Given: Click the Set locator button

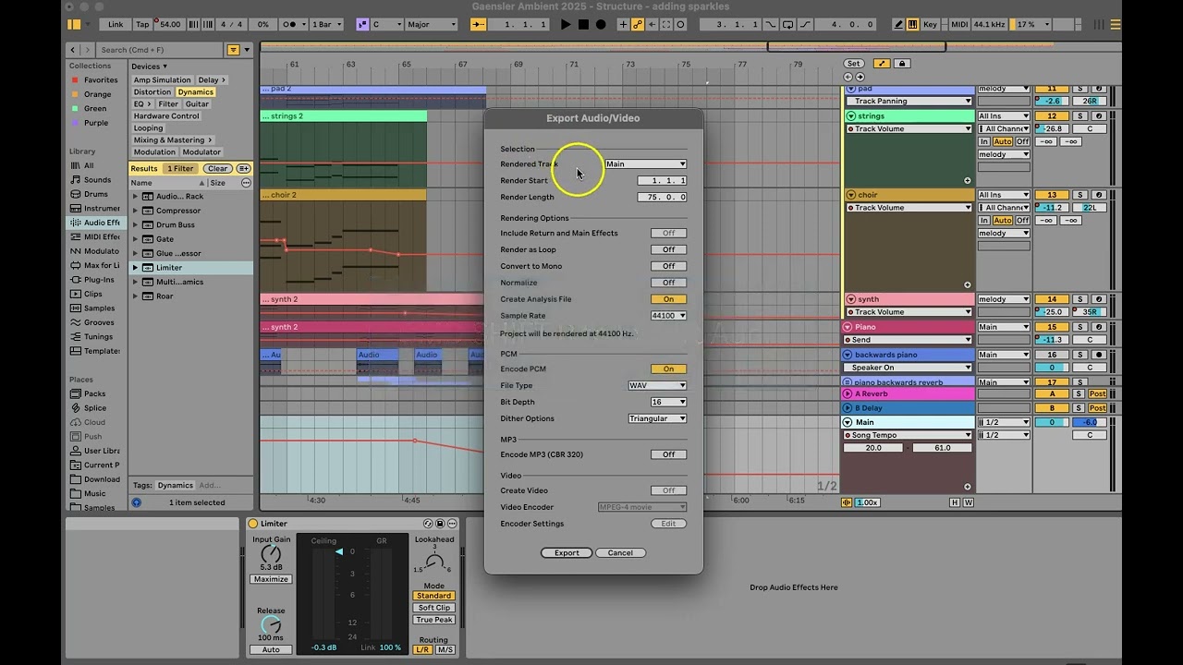Looking at the screenshot, I should (x=853, y=64).
